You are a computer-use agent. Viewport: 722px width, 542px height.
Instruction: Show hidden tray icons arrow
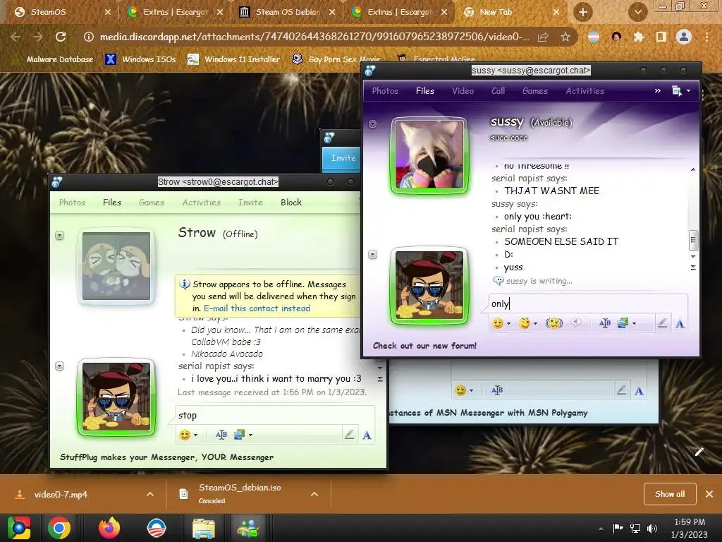click(601, 529)
